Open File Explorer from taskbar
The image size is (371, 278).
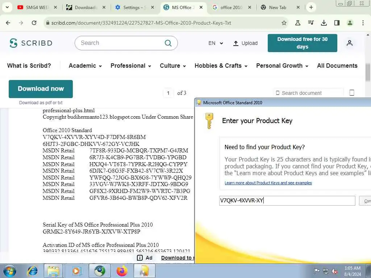click(54, 271)
